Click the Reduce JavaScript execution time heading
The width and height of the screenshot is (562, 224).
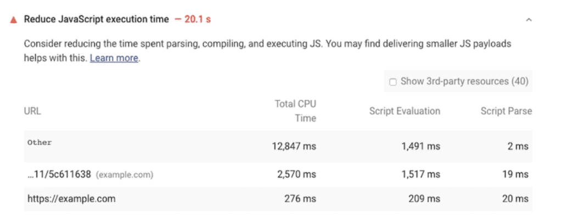[97, 19]
